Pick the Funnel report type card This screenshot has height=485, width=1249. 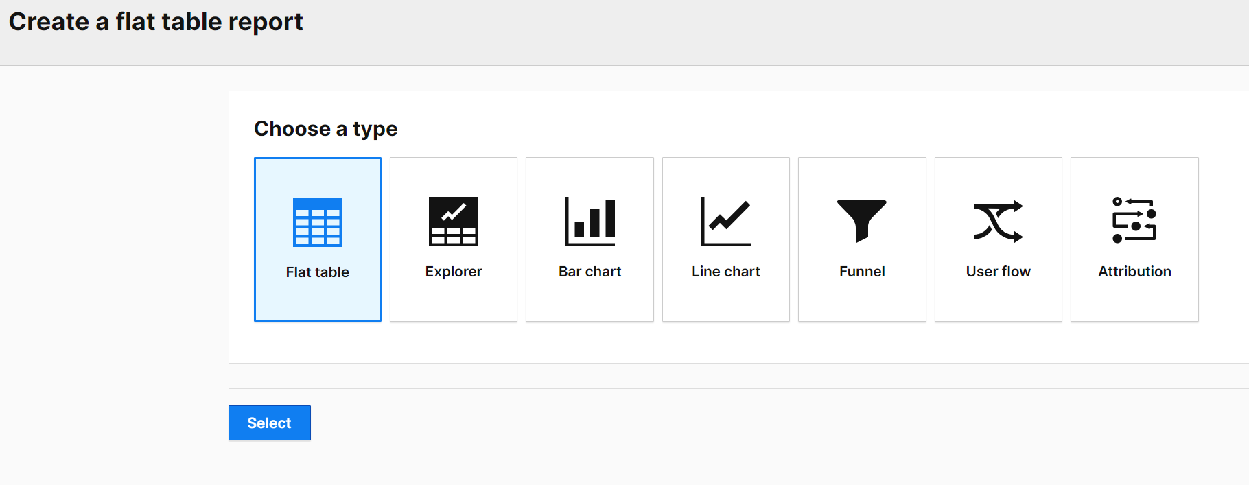[862, 239]
